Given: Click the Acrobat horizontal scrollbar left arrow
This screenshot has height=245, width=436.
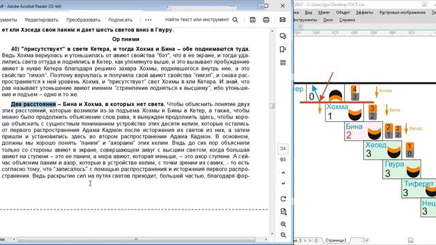Looking at the screenshot, I should pyautogui.click(x=14, y=239).
